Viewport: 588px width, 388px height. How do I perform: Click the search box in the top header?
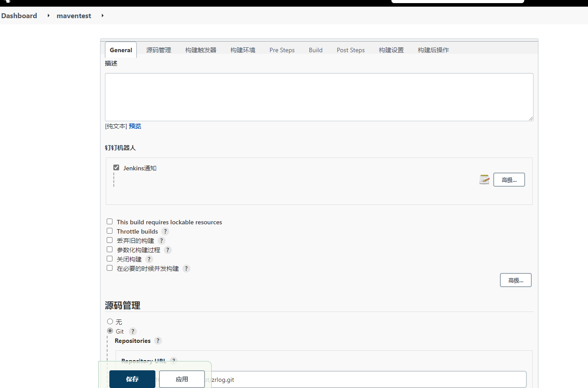(458, 1)
